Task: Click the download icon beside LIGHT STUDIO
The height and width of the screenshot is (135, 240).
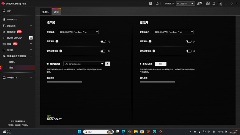Action: 31,38
